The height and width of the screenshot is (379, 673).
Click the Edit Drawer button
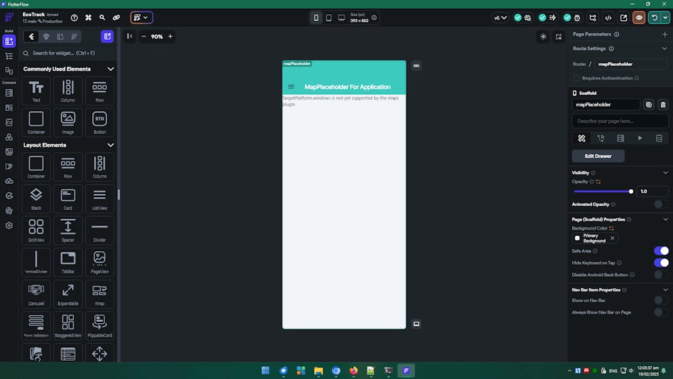[598, 156]
